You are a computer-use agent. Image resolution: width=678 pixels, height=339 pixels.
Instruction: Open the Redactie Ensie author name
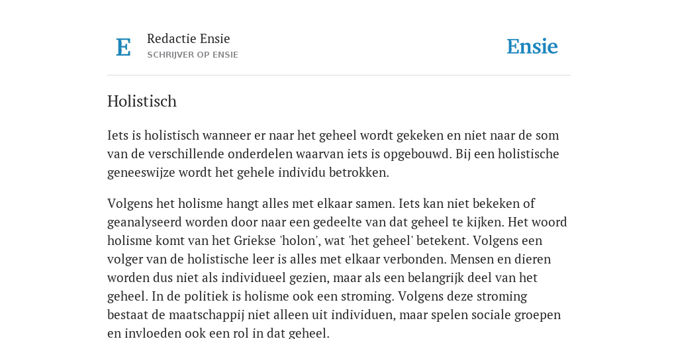coord(188,38)
